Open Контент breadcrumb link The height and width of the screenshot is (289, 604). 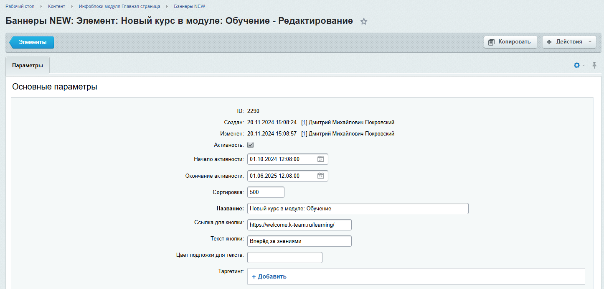pos(56,6)
